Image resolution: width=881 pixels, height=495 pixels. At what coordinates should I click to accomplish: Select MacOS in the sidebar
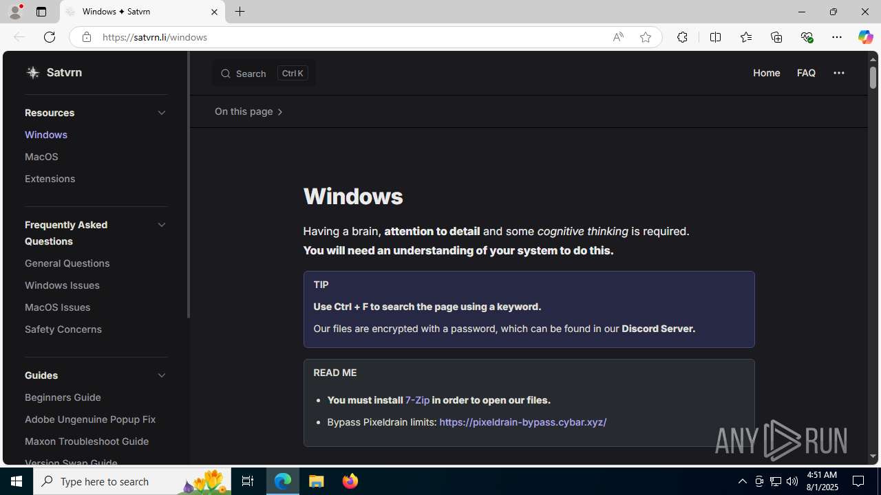41,157
